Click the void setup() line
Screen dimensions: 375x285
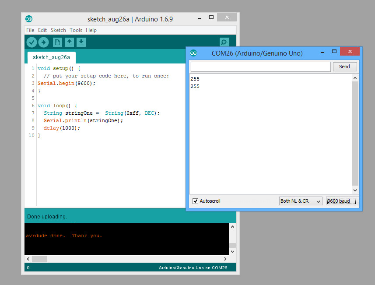tap(59, 68)
